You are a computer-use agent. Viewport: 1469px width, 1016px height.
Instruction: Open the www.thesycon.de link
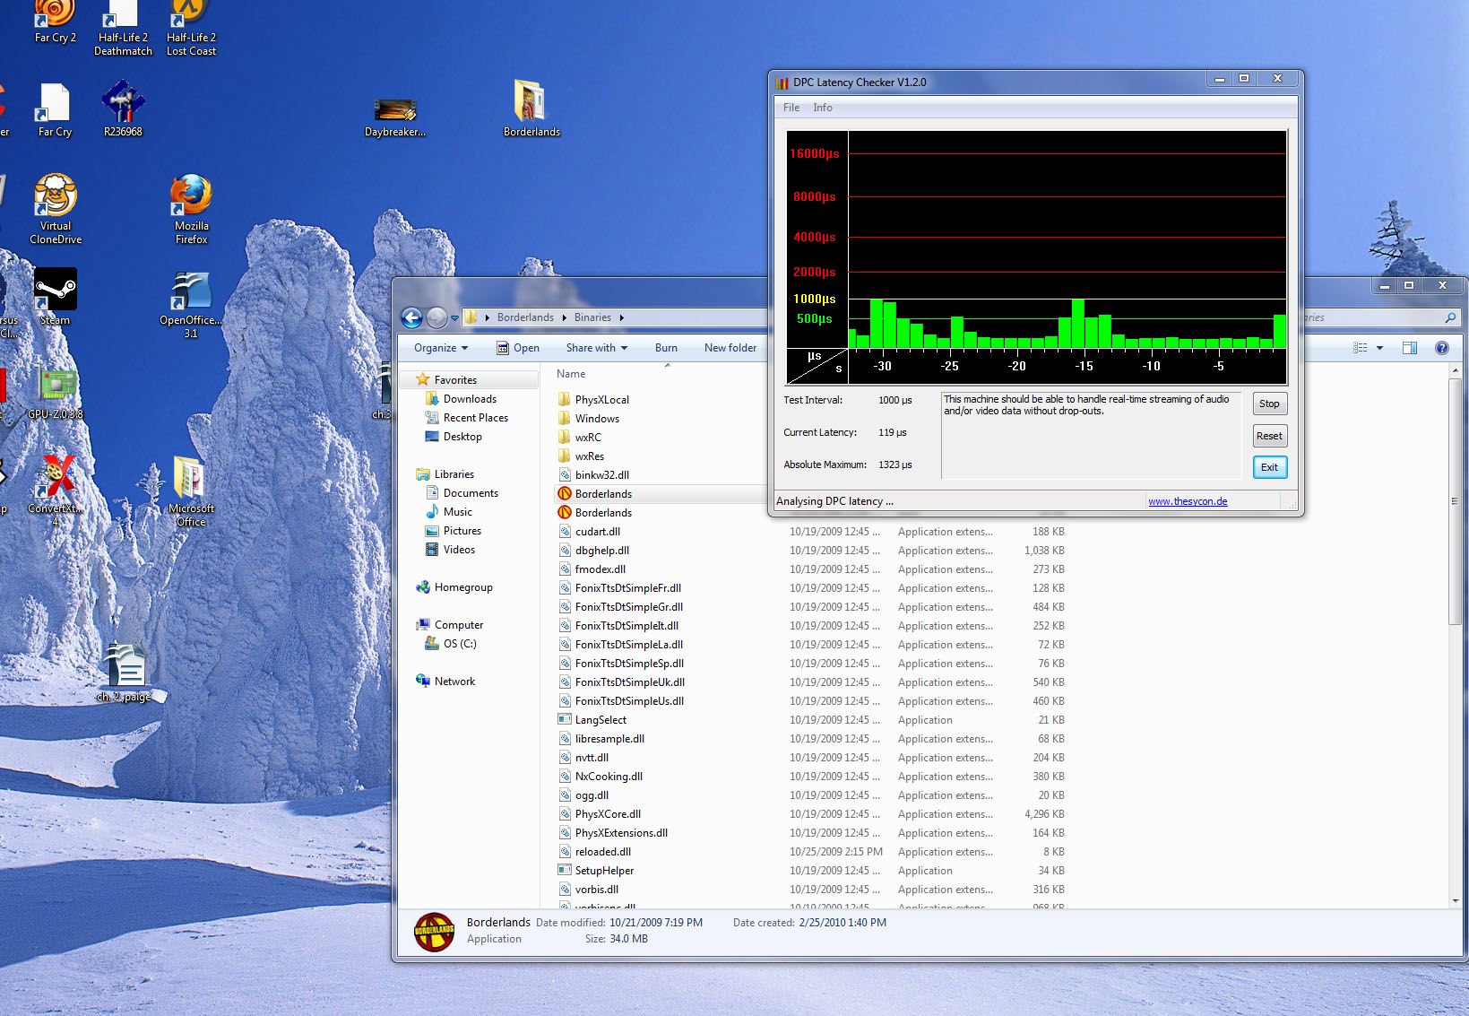pyautogui.click(x=1188, y=501)
